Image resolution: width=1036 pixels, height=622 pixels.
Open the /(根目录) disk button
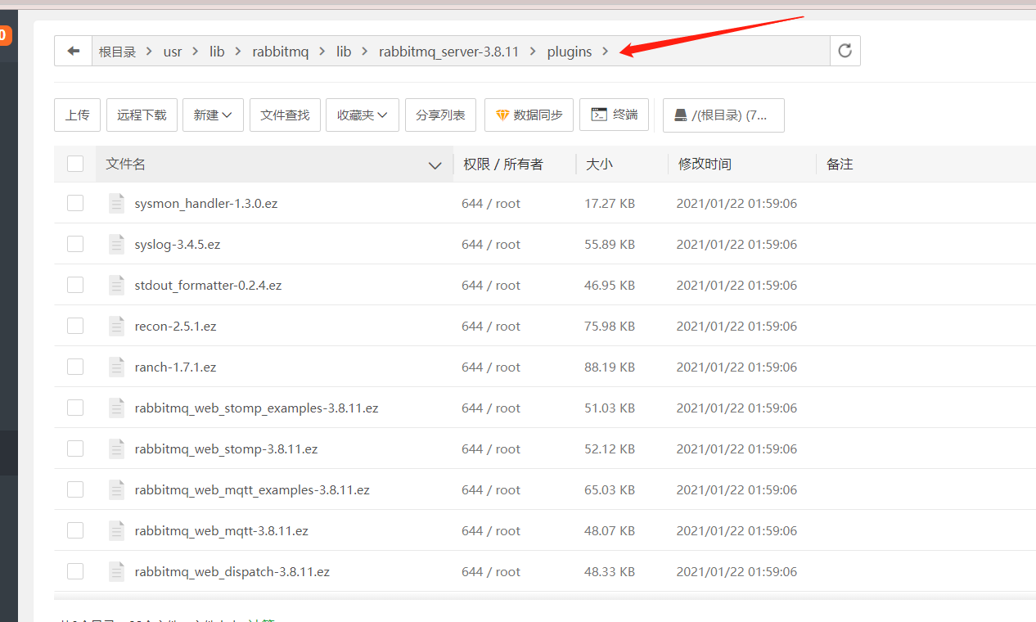click(x=723, y=115)
